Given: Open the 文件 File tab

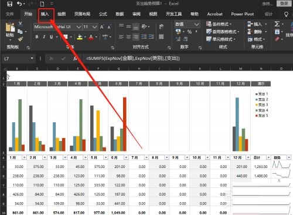Looking at the screenshot, I should 9,14.
